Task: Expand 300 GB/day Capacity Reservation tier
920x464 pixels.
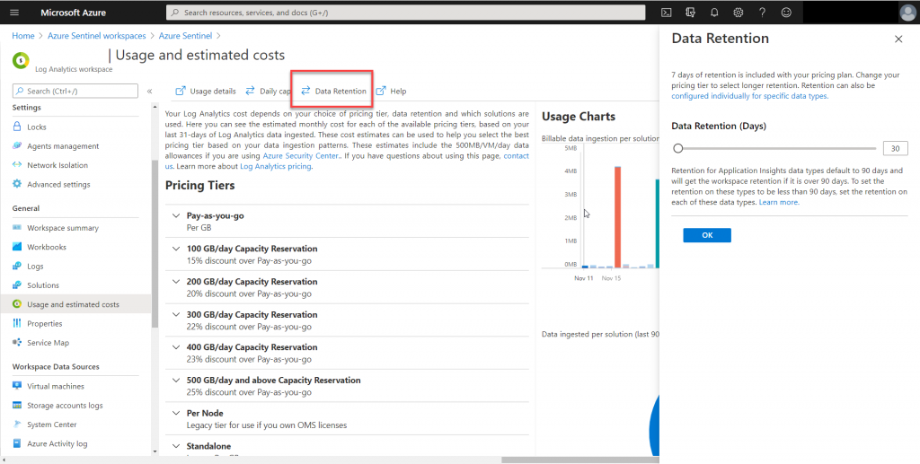Action: pyautogui.click(x=176, y=314)
